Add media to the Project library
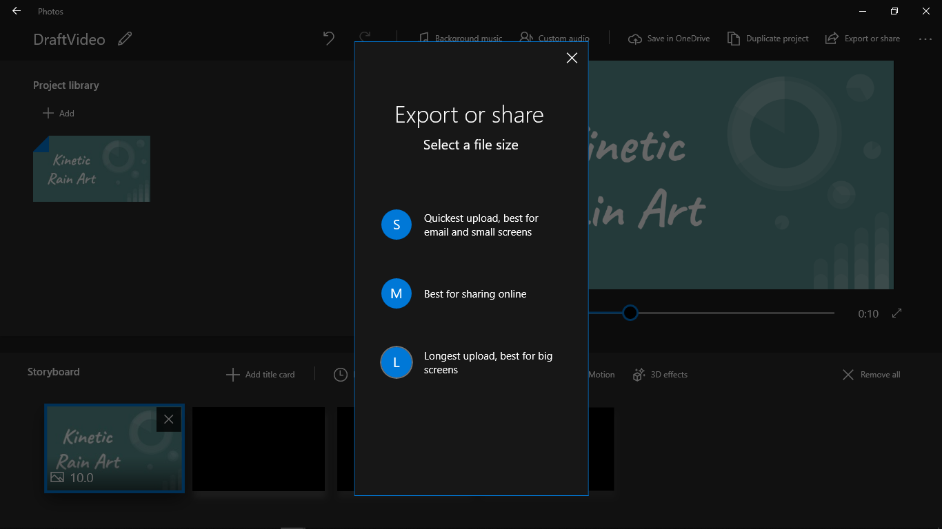This screenshot has width=942, height=529. [59, 113]
